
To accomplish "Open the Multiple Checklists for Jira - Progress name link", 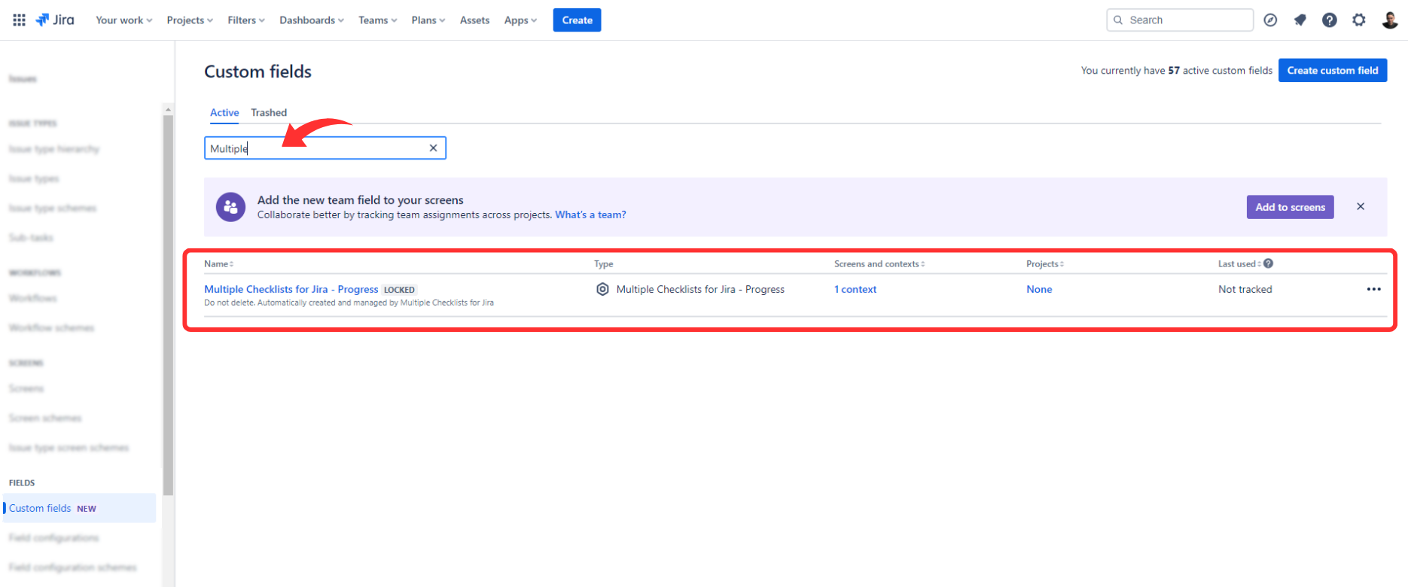I will [291, 289].
